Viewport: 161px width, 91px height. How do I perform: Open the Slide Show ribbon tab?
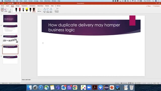pos(40,6)
